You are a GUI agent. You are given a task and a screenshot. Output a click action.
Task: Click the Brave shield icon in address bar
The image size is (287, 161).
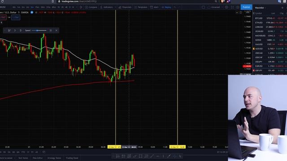(x=222, y=1)
